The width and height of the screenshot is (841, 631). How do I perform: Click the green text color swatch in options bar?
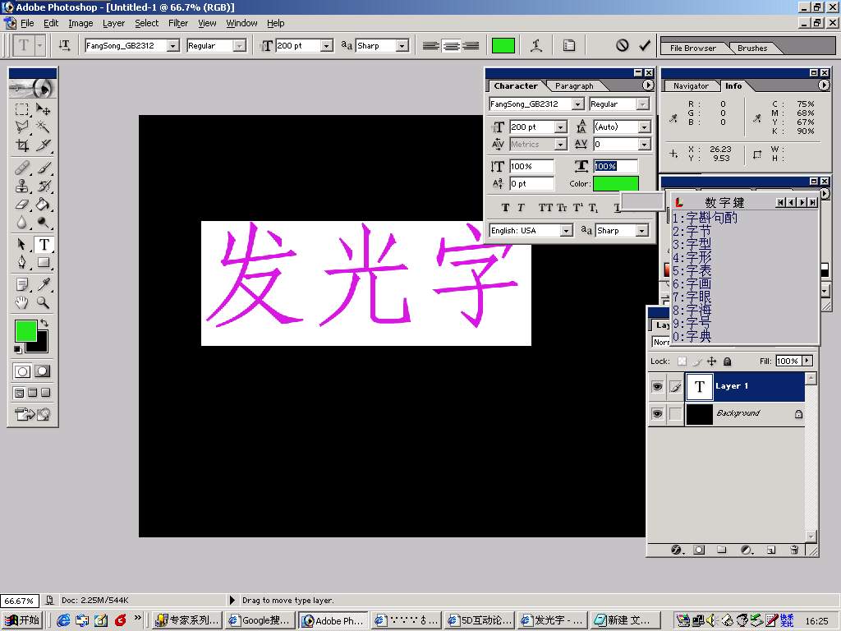[503, 46]
